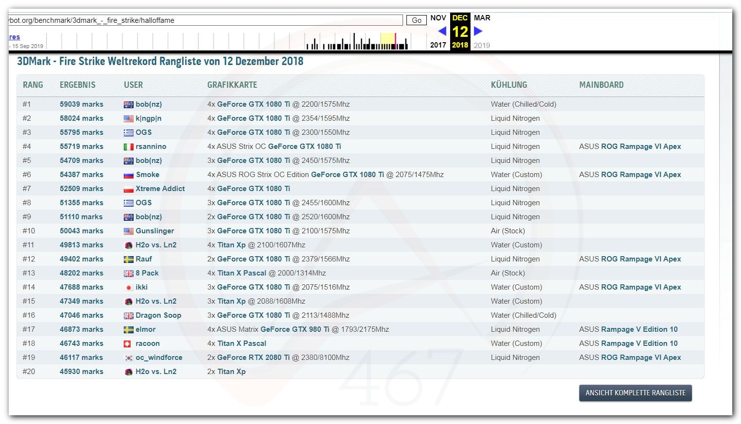Open user profile Xtreme Addict
The width and height of the screenshot is (741, 424).
click(160, 189)
